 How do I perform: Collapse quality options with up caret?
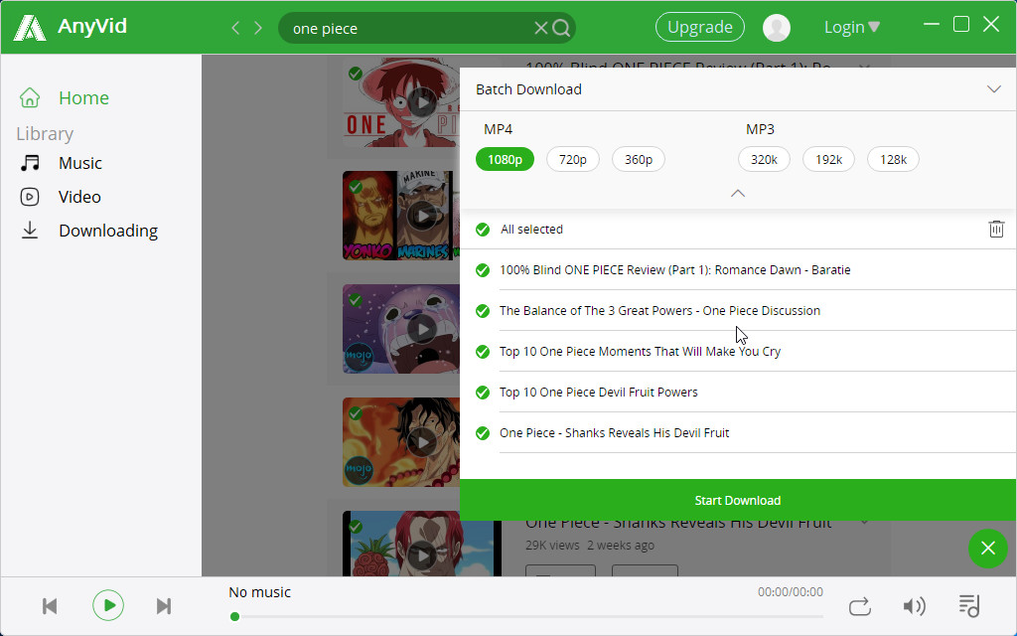[738, 194]
